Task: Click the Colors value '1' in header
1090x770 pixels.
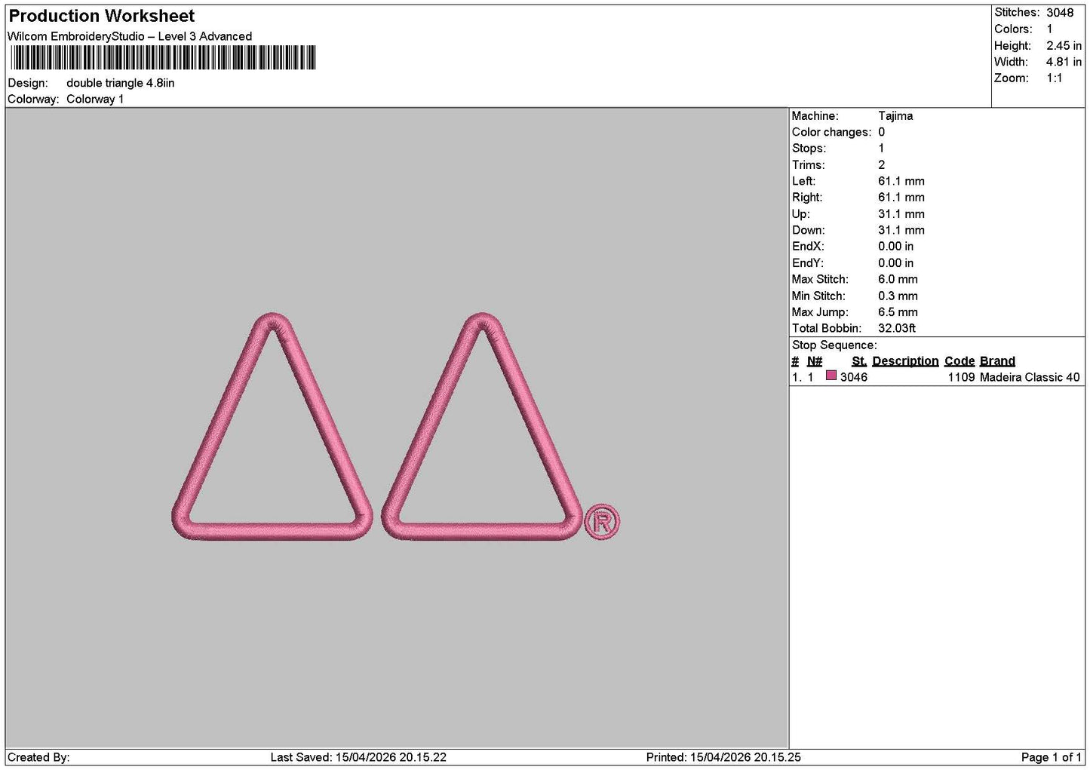Action: pos(1049,29)
